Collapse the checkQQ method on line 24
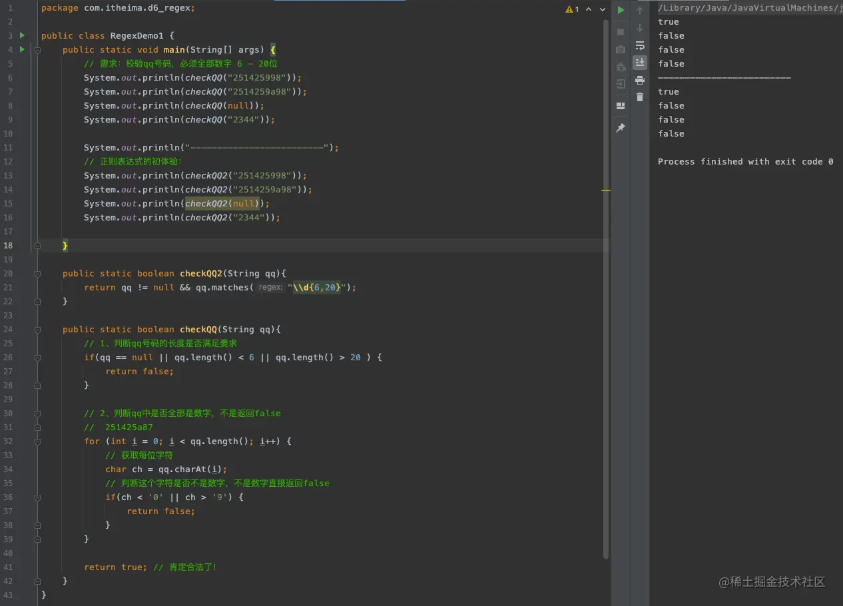This screenshot has width=843, height=606. coord(38,330)
